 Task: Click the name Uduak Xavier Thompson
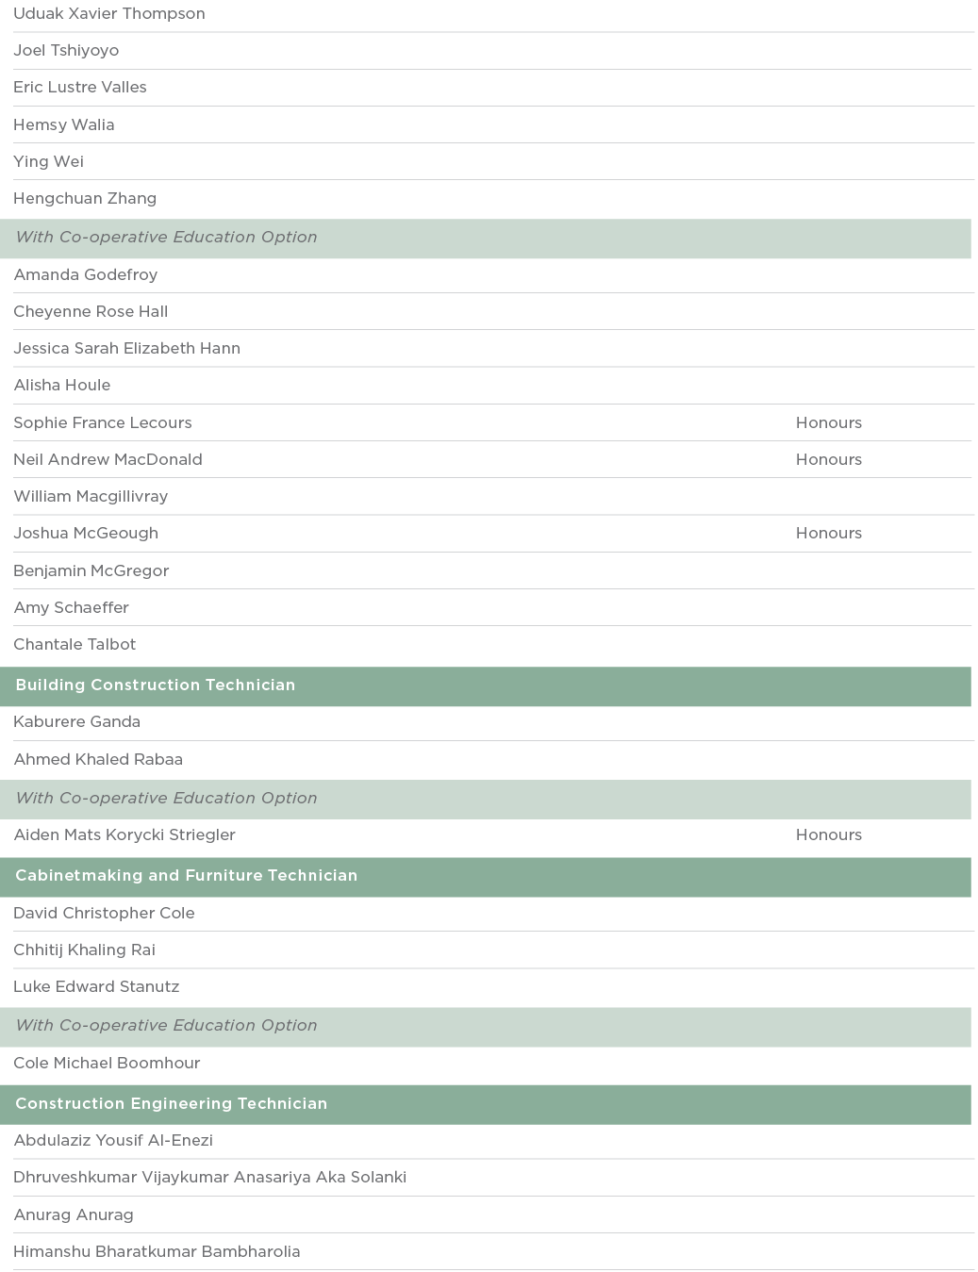tap(109, 14)
